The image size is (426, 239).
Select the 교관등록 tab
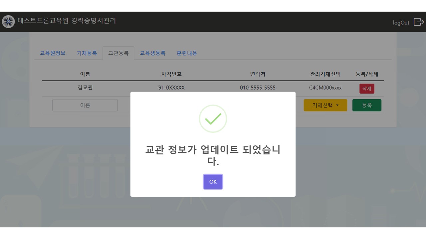point(118,53)
